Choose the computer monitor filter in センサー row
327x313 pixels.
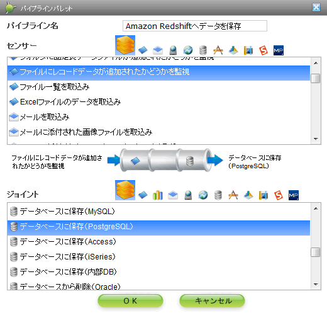coord(173,50)
